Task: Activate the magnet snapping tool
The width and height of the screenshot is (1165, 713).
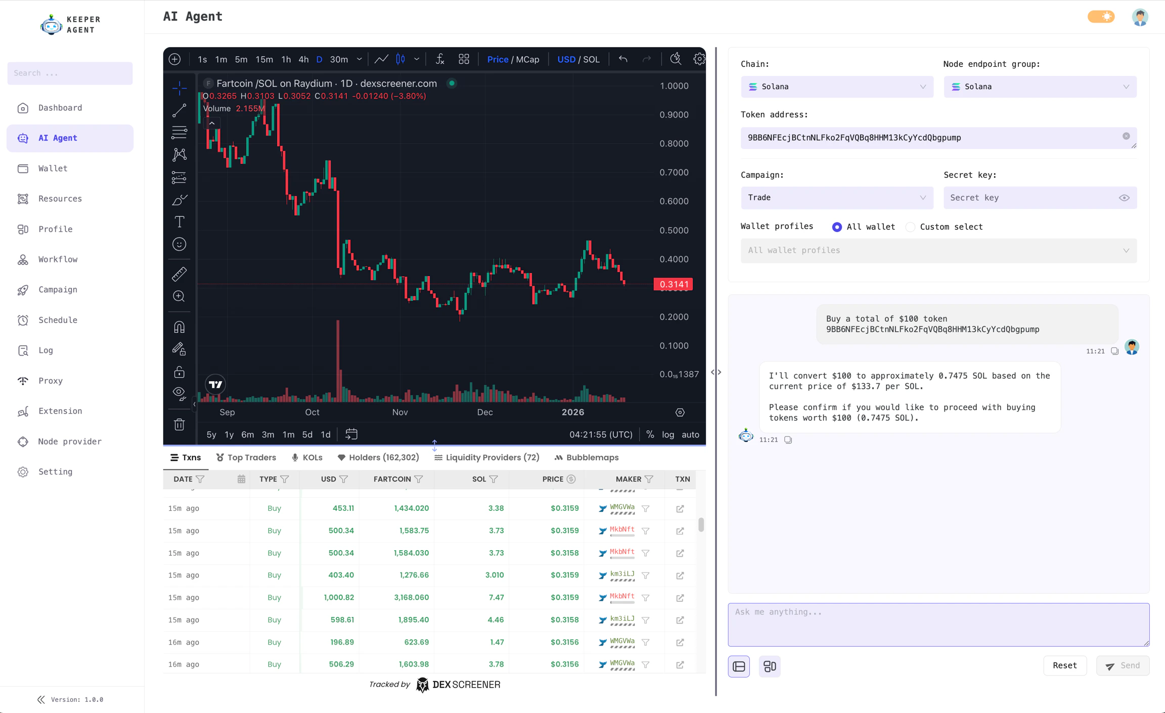Action: [180, 326]
